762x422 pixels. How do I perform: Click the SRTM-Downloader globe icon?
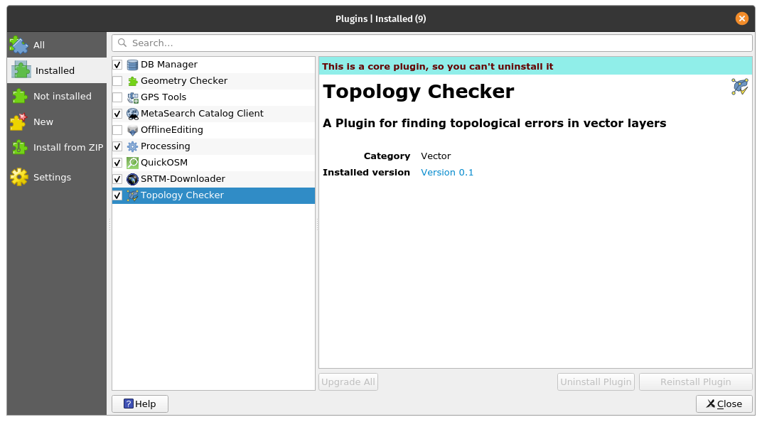tap(132, 178)
